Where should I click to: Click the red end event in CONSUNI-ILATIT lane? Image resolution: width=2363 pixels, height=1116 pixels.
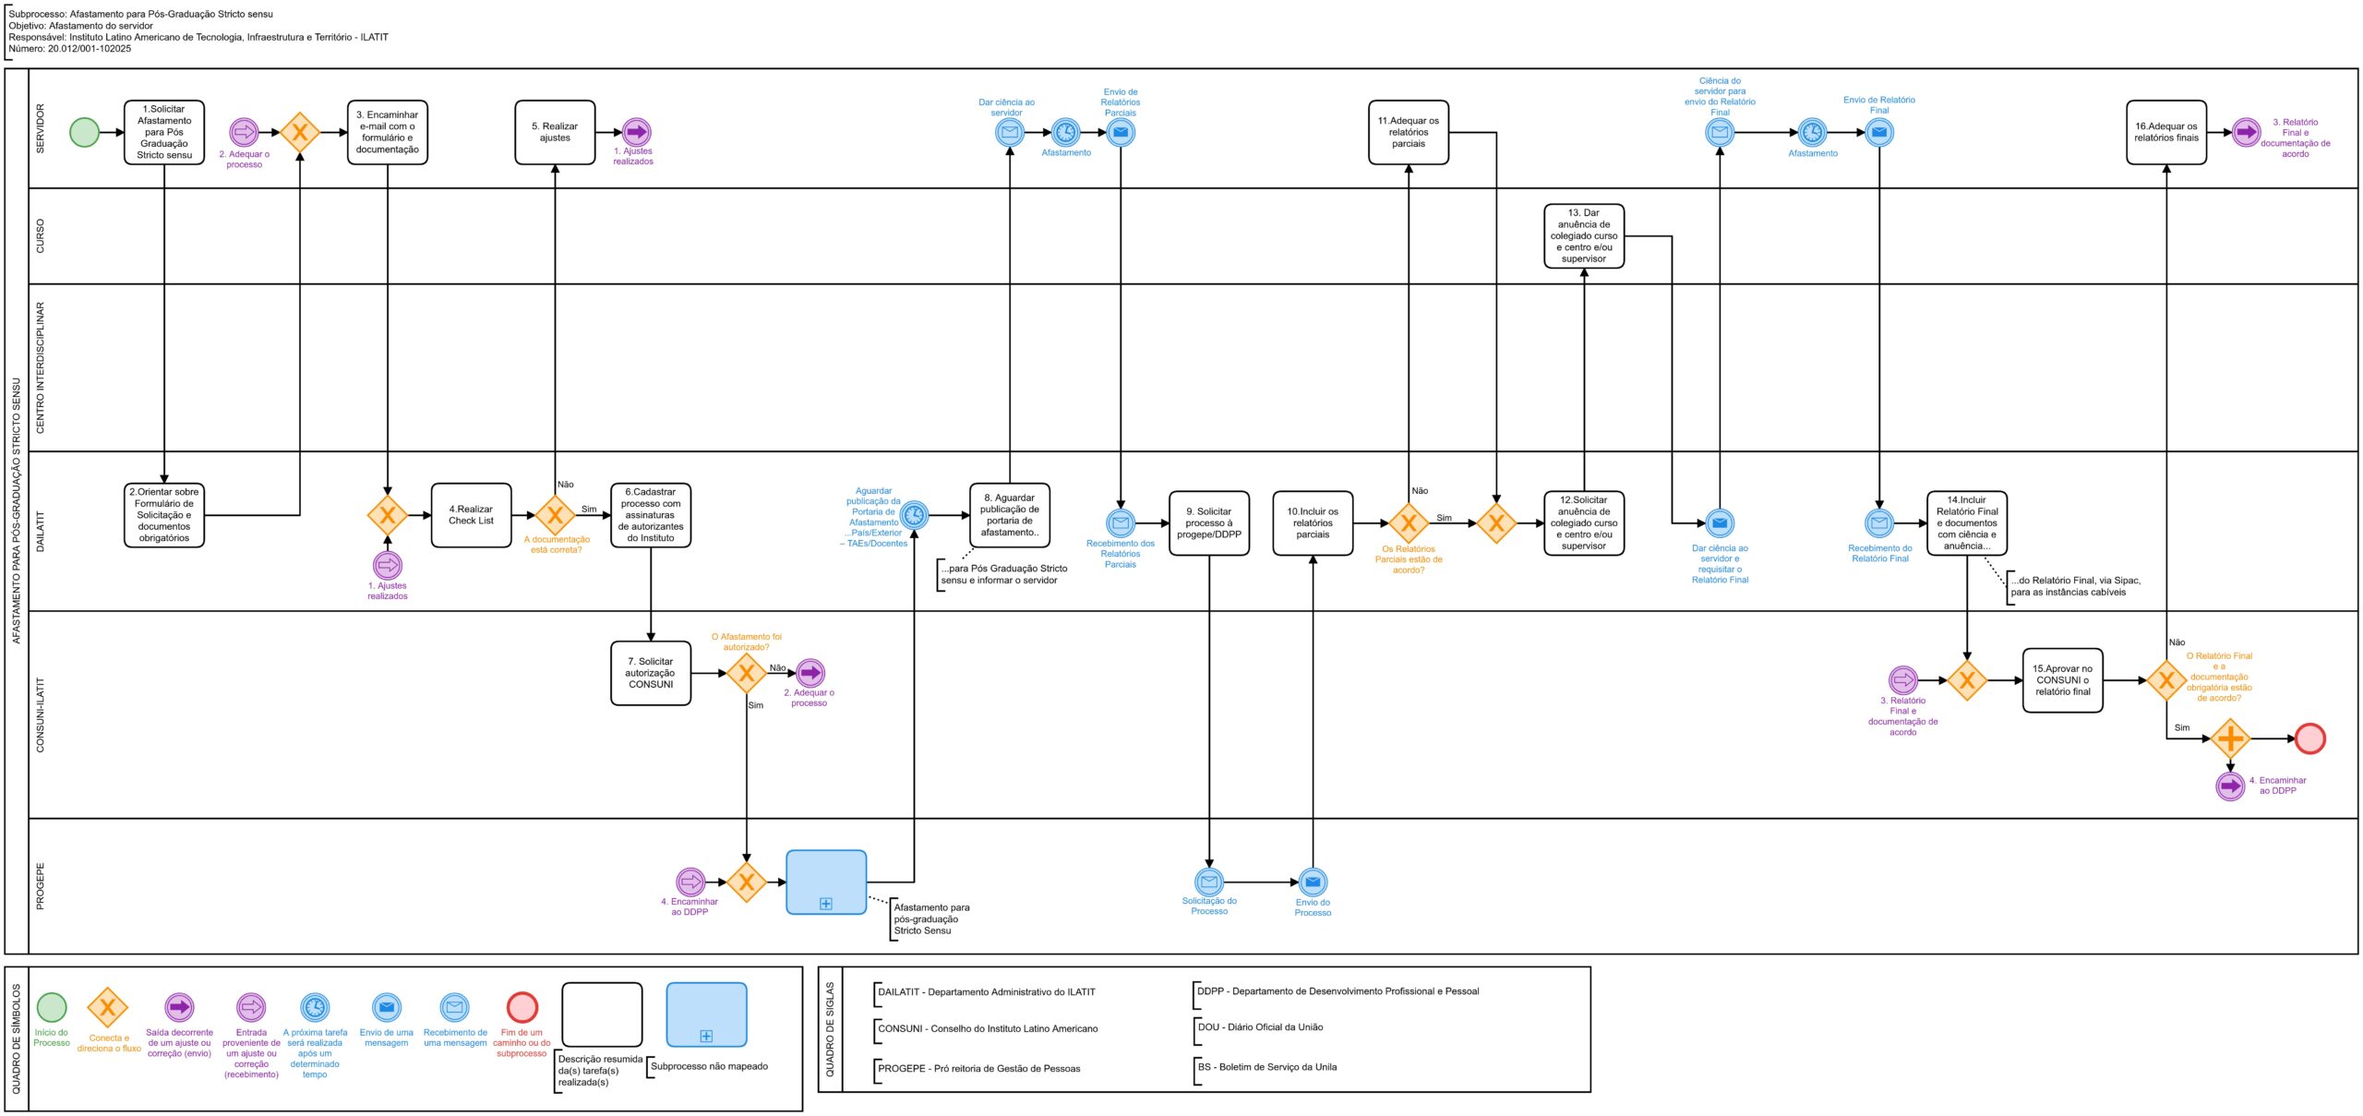(2309, 738)
